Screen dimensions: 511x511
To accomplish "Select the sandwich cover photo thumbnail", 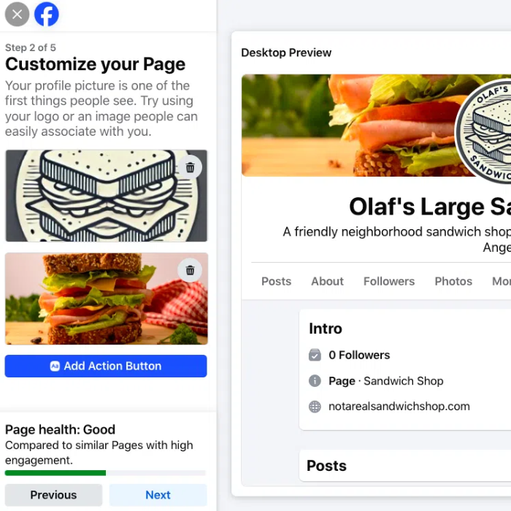I will pyautogui.click(x=107, y=299).
